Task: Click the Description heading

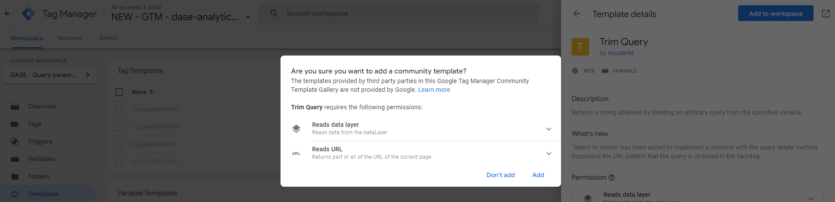Action: pos(590,99)
